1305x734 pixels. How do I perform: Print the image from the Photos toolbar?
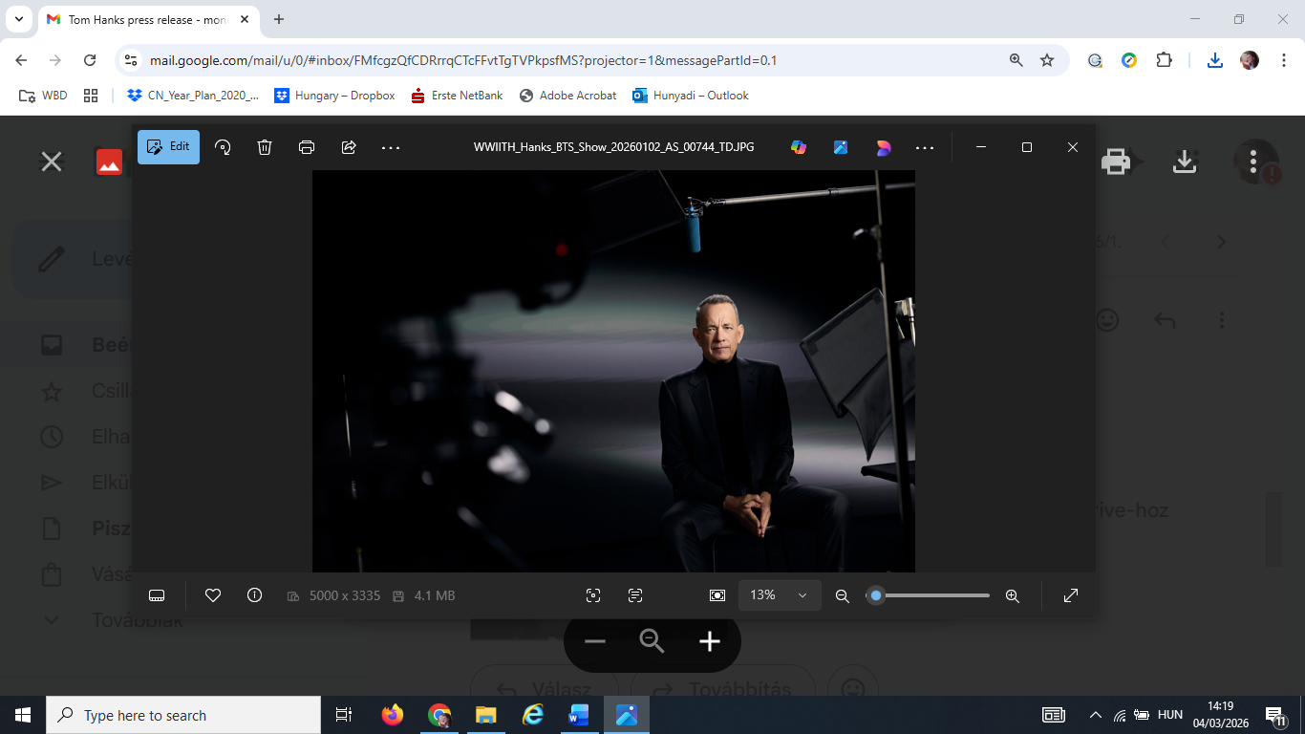click(307, 147)
